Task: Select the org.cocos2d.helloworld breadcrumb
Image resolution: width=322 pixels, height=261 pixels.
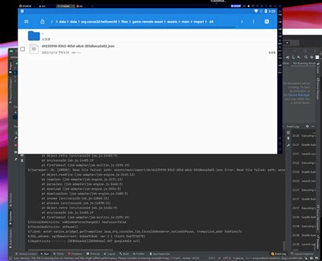Action: [x=99, y=22]
